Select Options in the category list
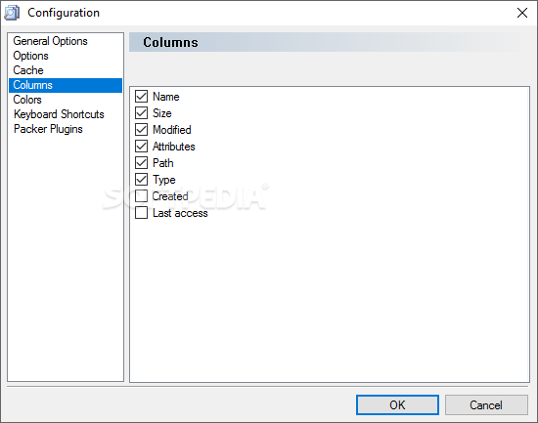Viewport: 538px width, 423px height. click(30, 56)
